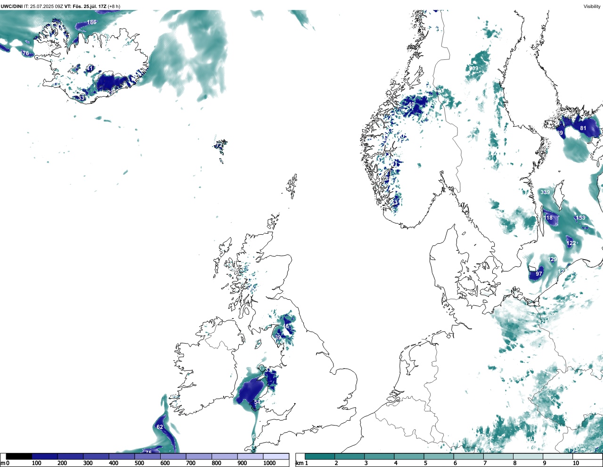
Task: Click the "129" visibility value
Action: 553,259
